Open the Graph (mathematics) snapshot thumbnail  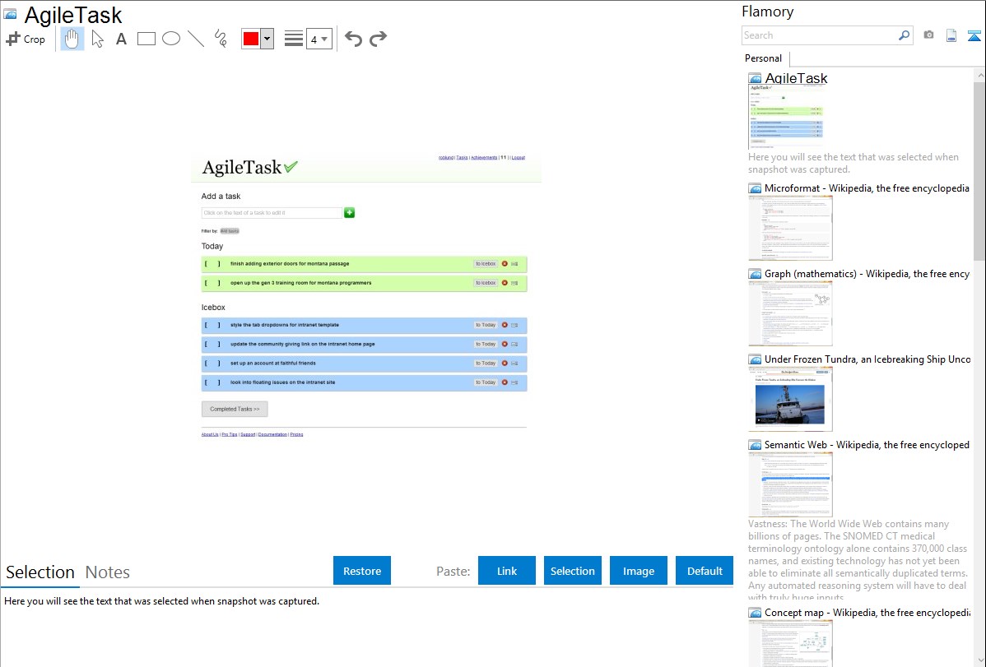pyautogui.click(x=790, y=313)
